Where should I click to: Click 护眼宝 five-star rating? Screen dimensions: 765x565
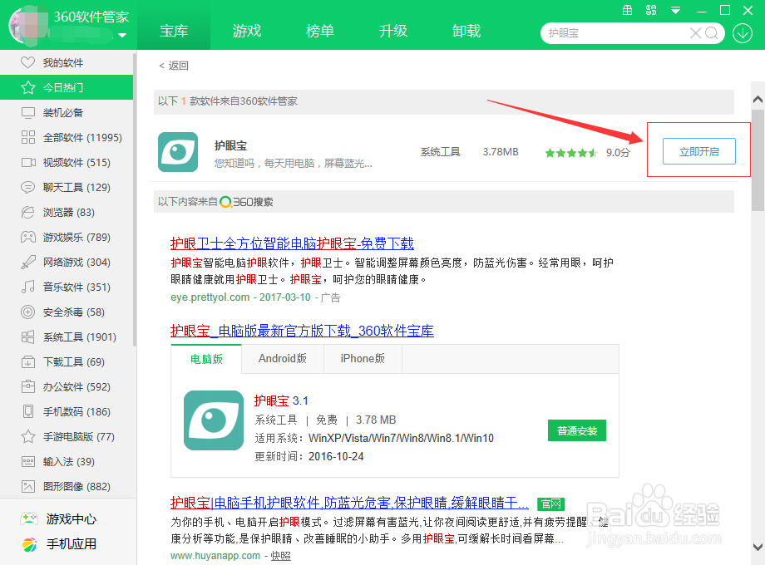point(570,153)
